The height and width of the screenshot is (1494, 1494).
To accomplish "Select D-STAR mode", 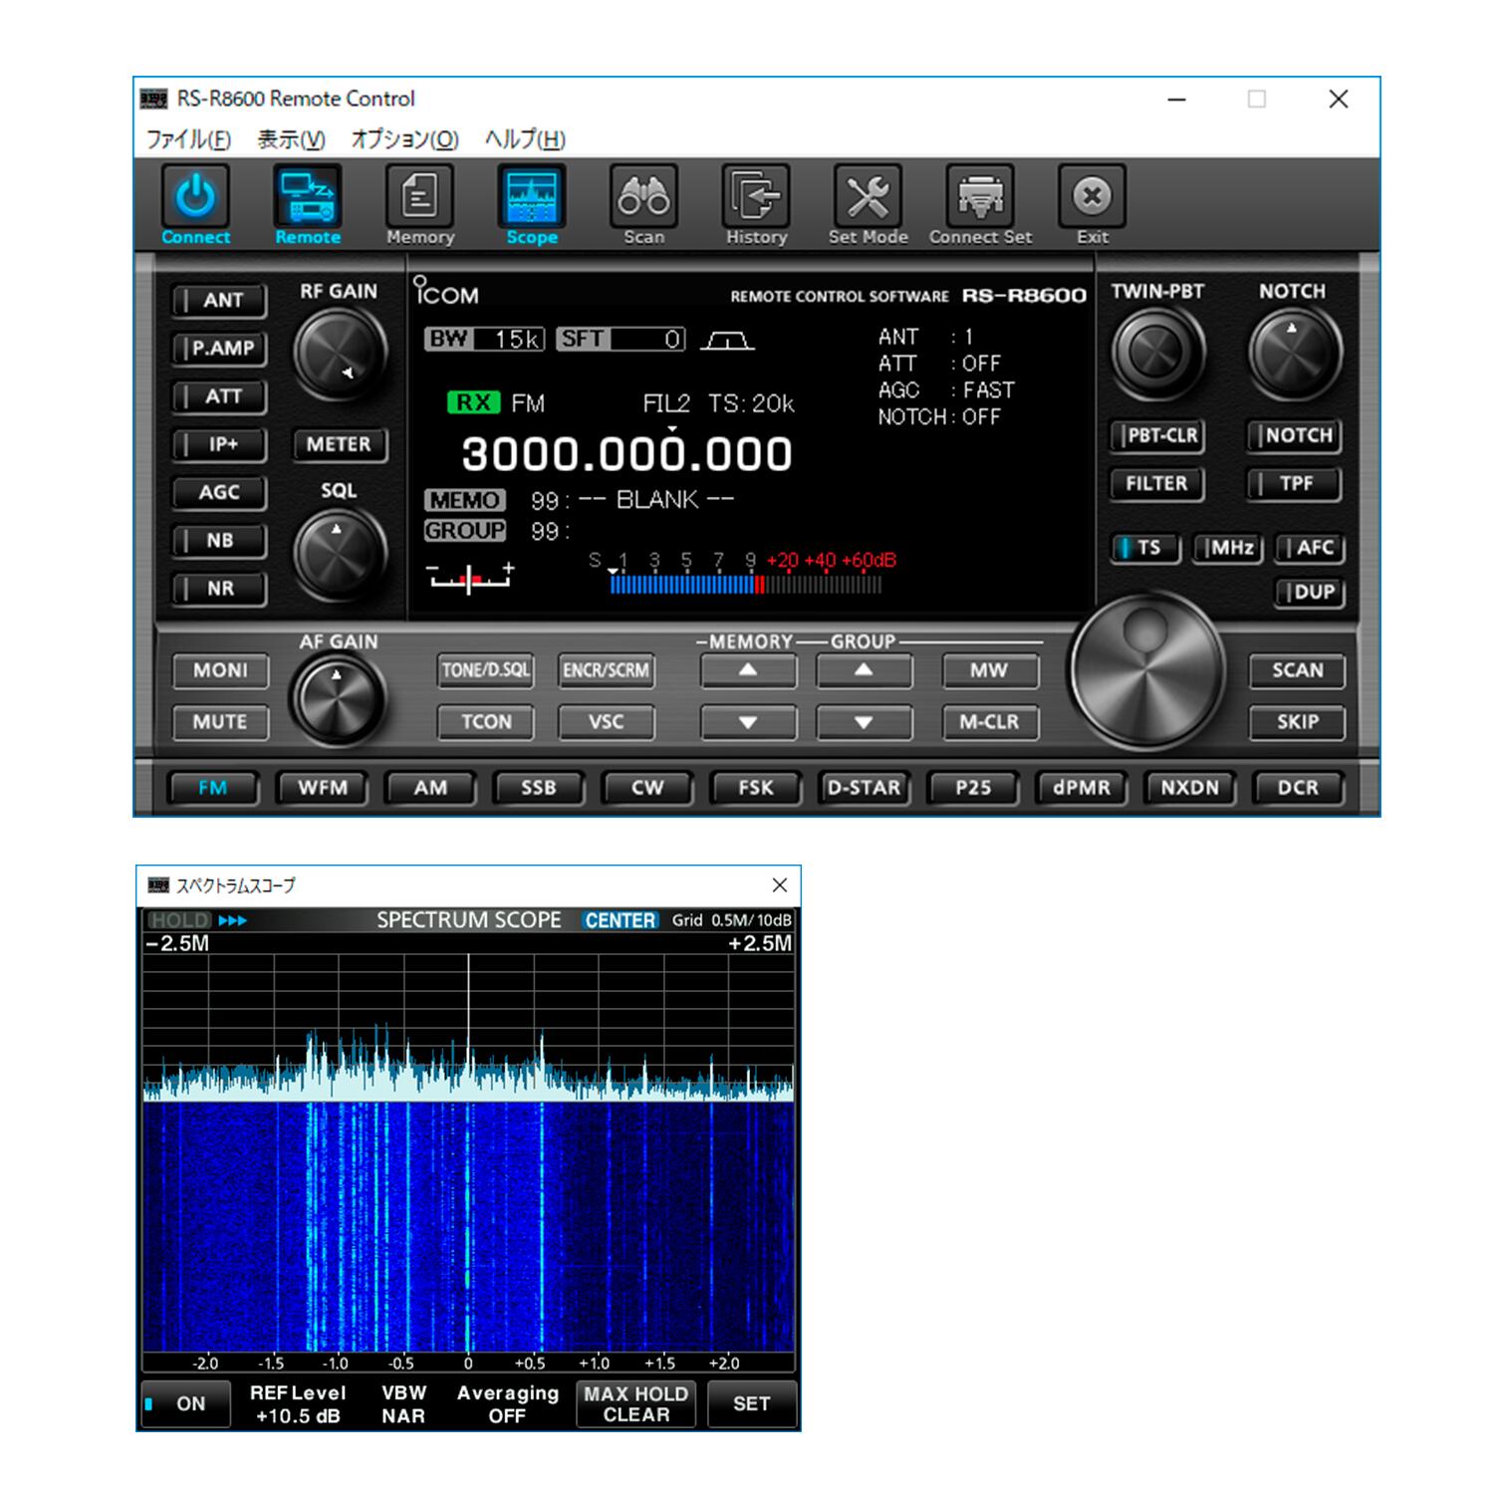I will tap(864, 788).
